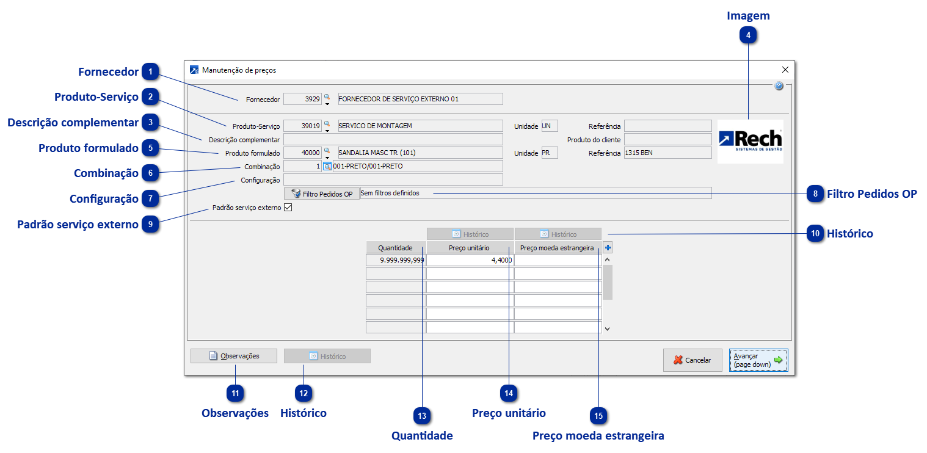
Task: Click the Produto formulado code field 40000
Action: (x=303, y=153)
